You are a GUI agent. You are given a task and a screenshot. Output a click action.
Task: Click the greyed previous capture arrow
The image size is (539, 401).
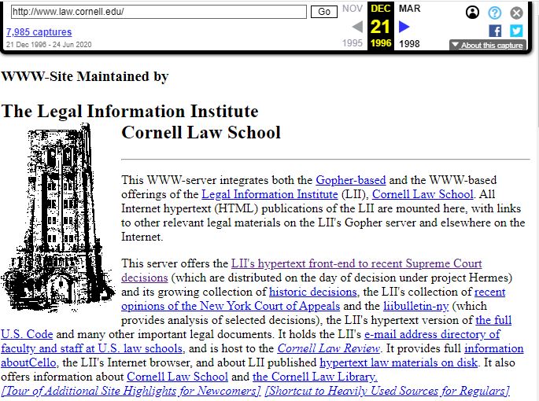click(357, 27)
